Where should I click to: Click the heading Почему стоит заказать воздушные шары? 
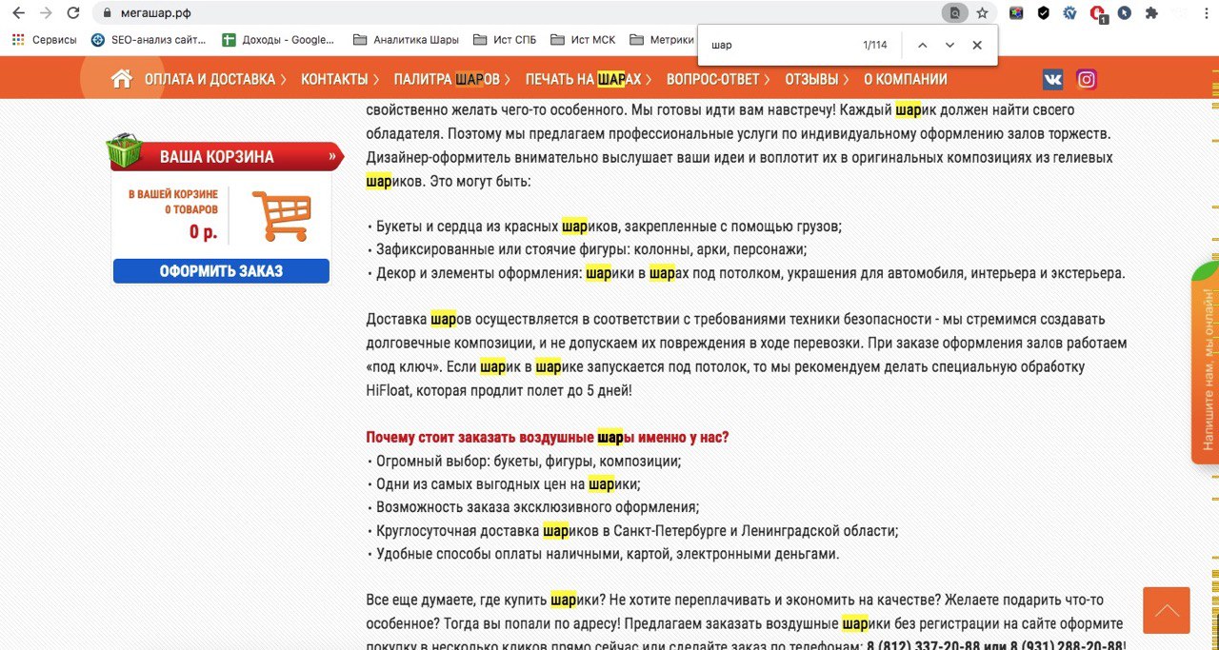pos(548,438)
